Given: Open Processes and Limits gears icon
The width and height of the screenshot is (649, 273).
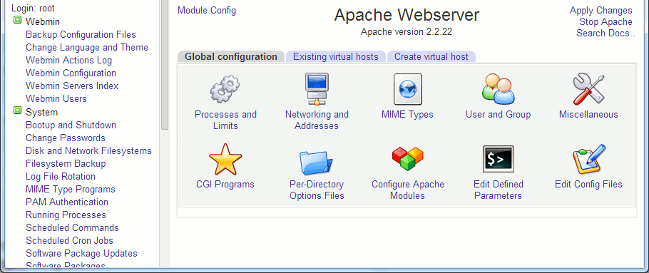Looking at the screenshot, I should coord(225,89).
